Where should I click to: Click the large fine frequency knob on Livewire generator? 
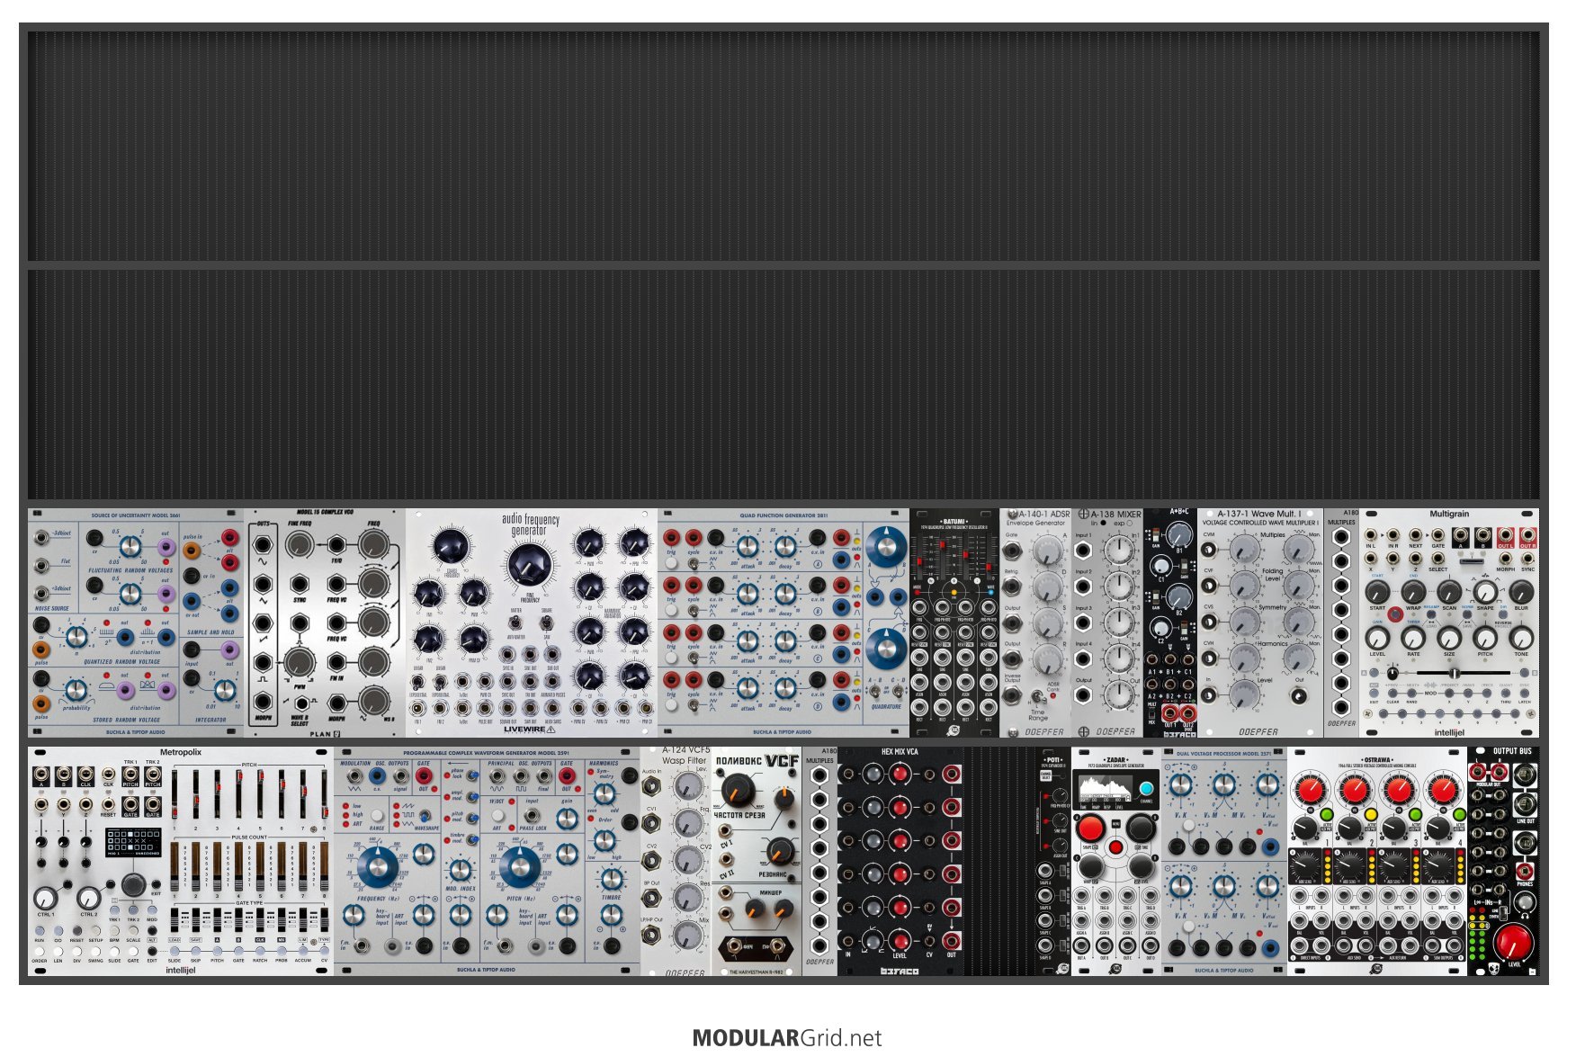tap(529, 565)
